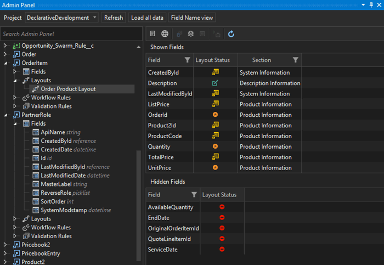
Task: Click the layout status icon for LastModifiedById
Action: tap(216, 93)
